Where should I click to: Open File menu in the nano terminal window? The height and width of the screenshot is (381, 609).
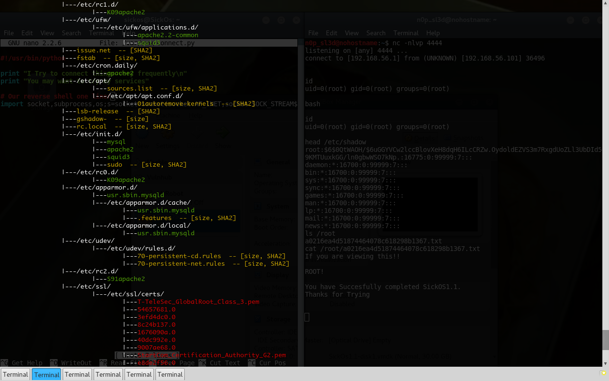click(x=9, y=33)
